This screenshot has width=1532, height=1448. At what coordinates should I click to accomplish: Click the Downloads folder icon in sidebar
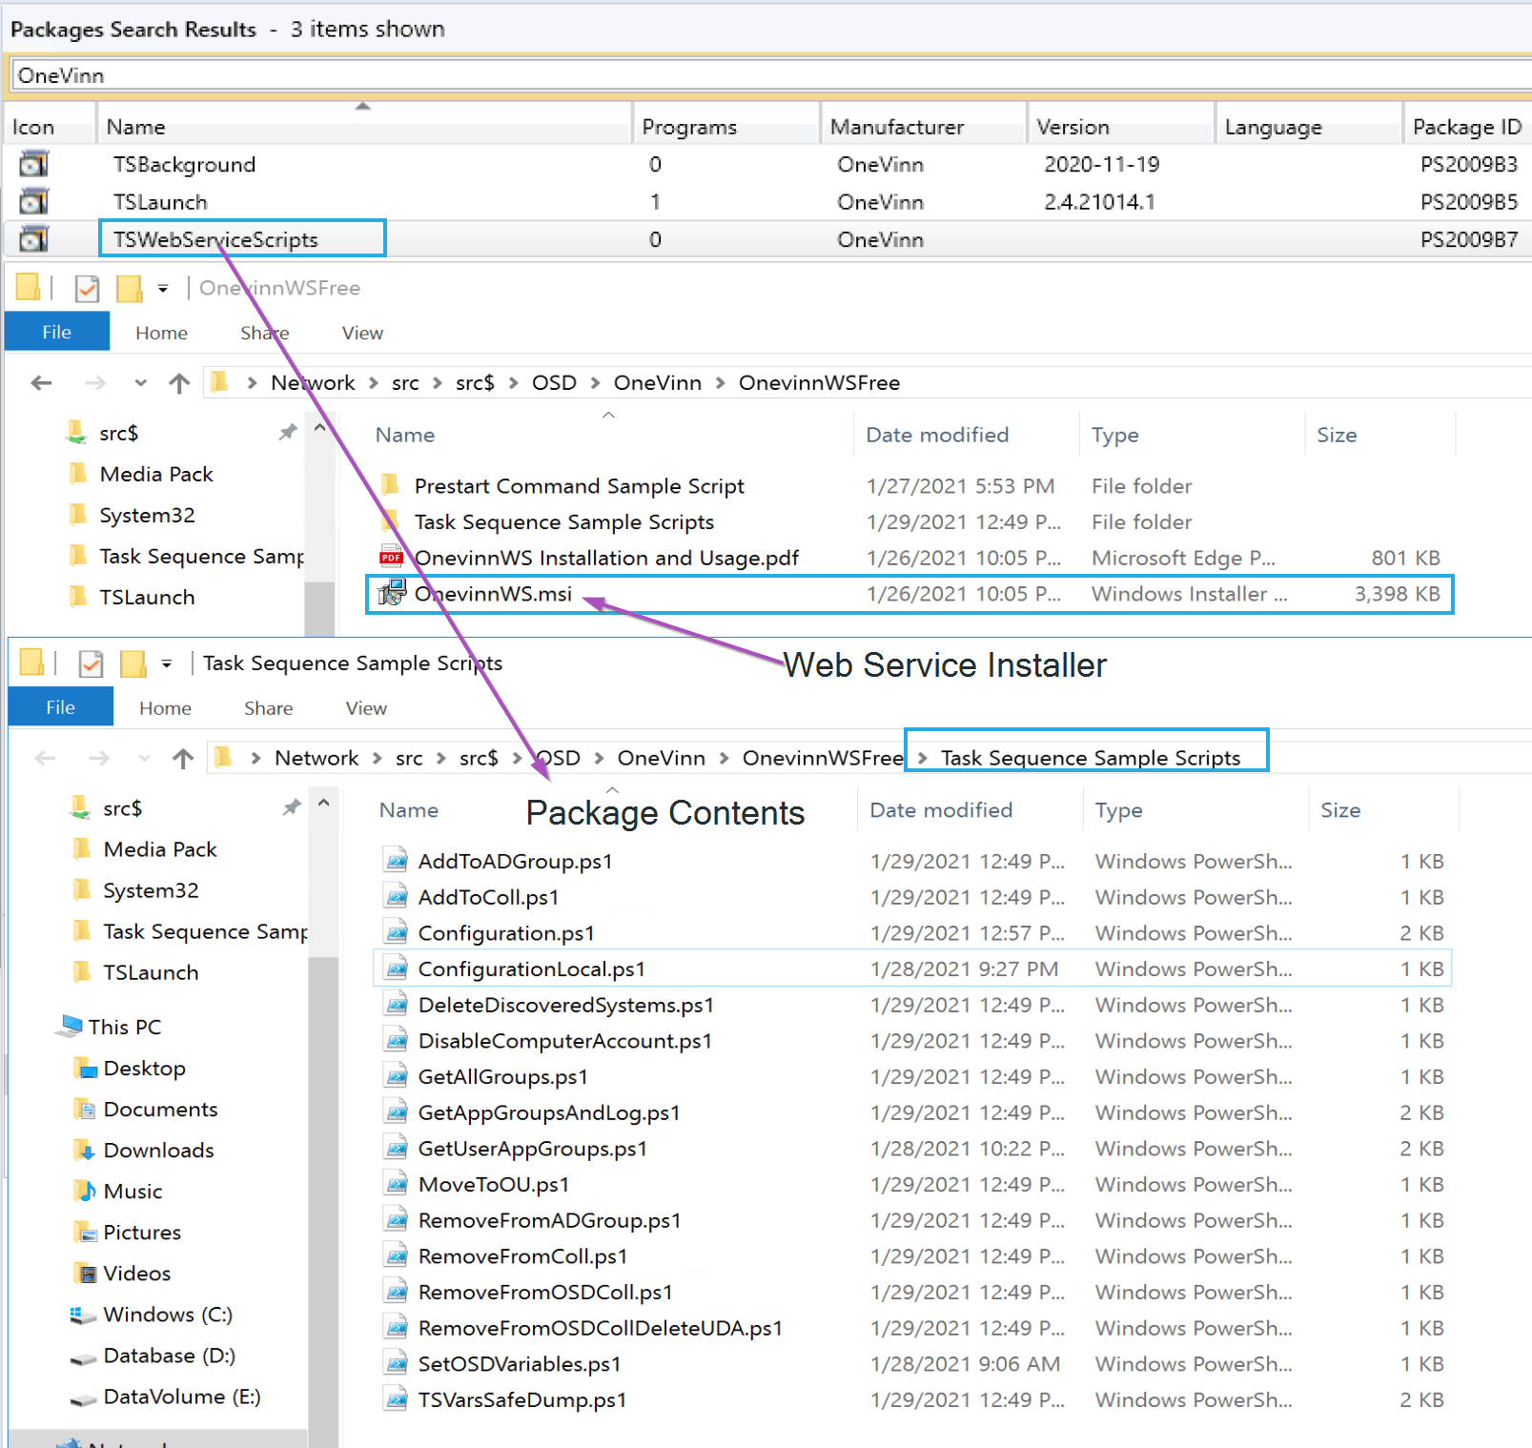click(85, 1151)
